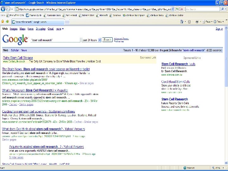Switch to Scholar results

click(x=15, y=50)
